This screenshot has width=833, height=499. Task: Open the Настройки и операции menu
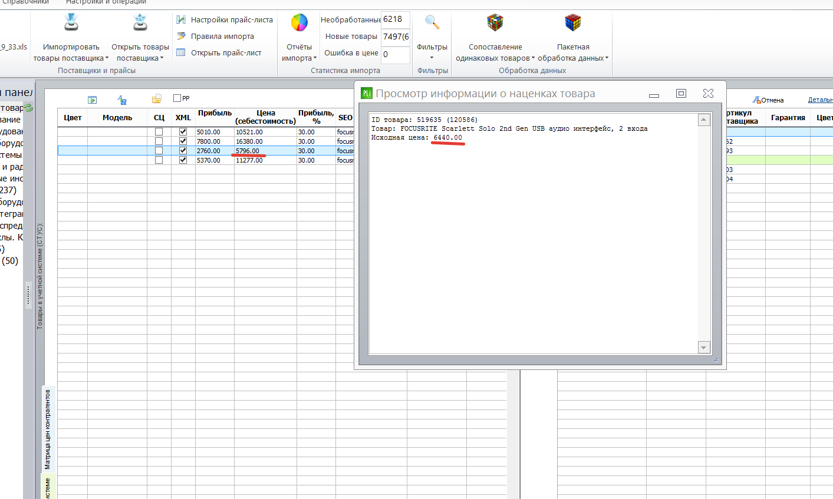pyautogui.click(x=106, y=2)
